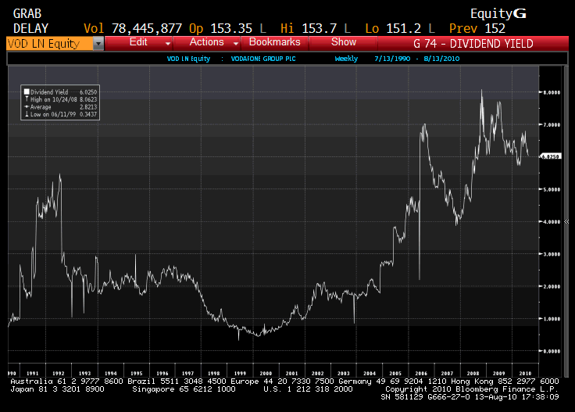
Task: Click the VOD LN Equity ticker field
Action: [x=50, y=44]
